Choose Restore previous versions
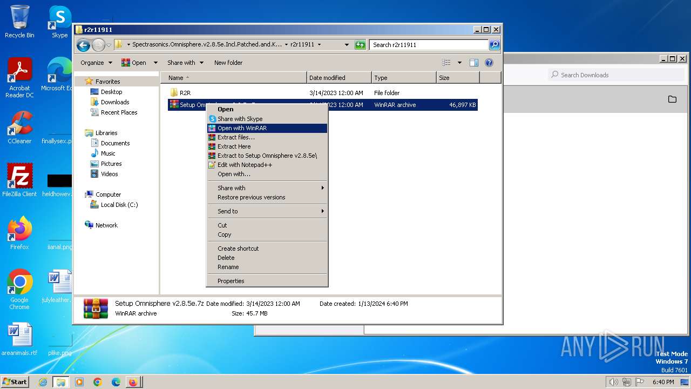 pyautogui.click(x=267, y=197)
